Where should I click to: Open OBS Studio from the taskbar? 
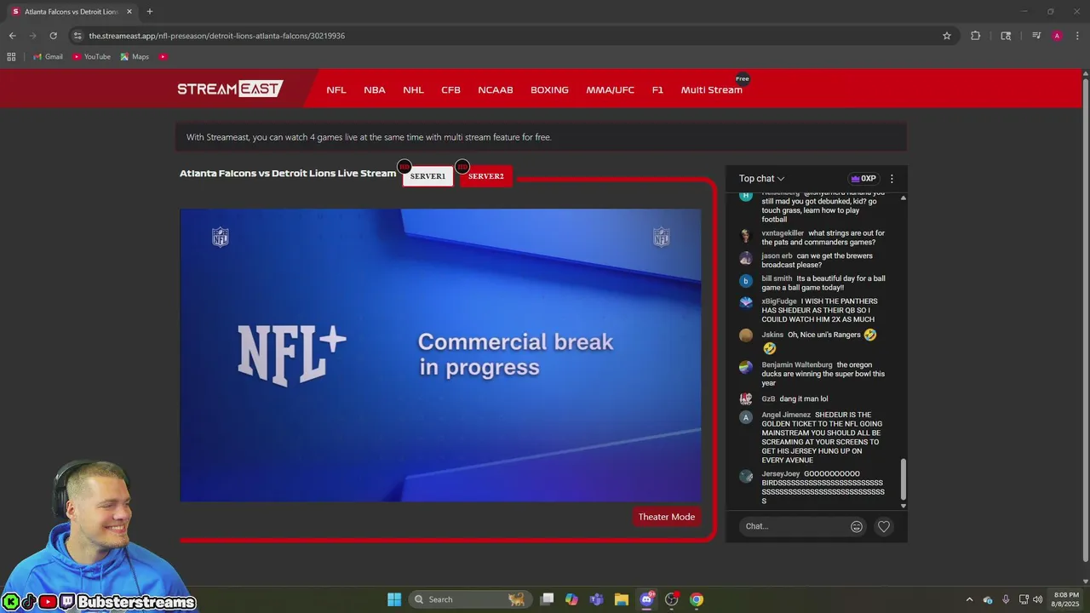coord(672,599)
